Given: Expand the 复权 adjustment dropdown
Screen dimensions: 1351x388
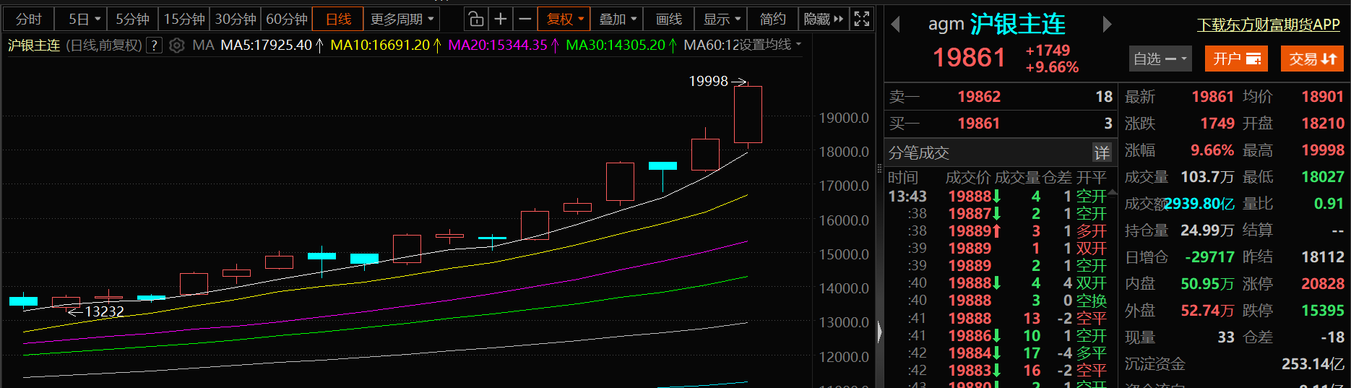Looking at the screenshot, I should coord(564,19).
